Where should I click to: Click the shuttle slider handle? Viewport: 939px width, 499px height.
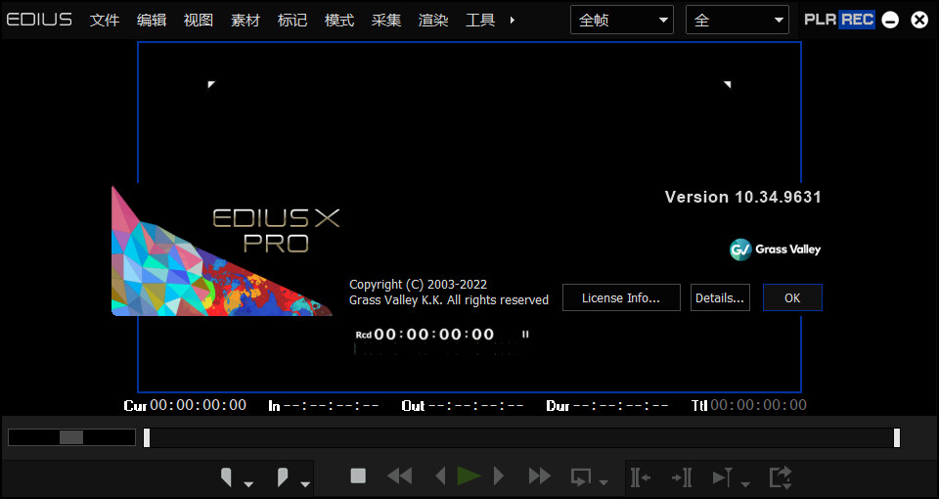click(x=71, y=437)
